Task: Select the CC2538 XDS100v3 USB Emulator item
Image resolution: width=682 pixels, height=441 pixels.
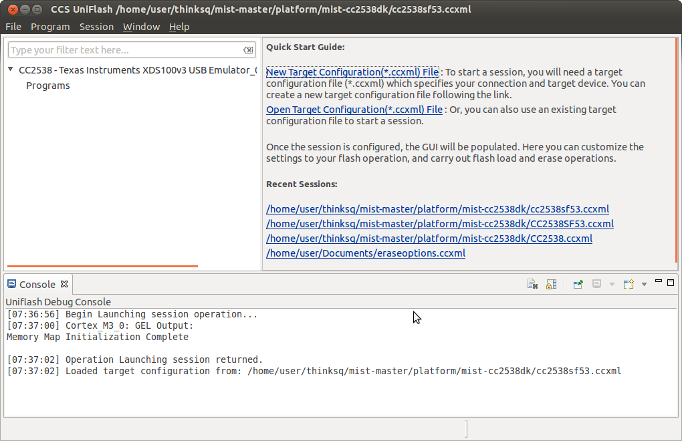Action: coord(138,70)
